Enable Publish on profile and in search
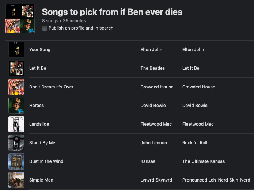The height and width of the screenshot is (190, 254). [x=45, y=28]
